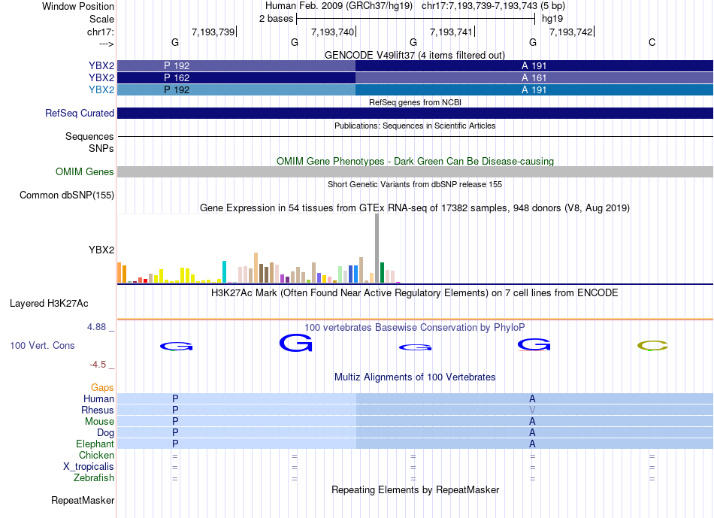Viewport: 714px width, 518px height.
Task: Click the tall gray GTEx expression bar
Action: point(377,248)
